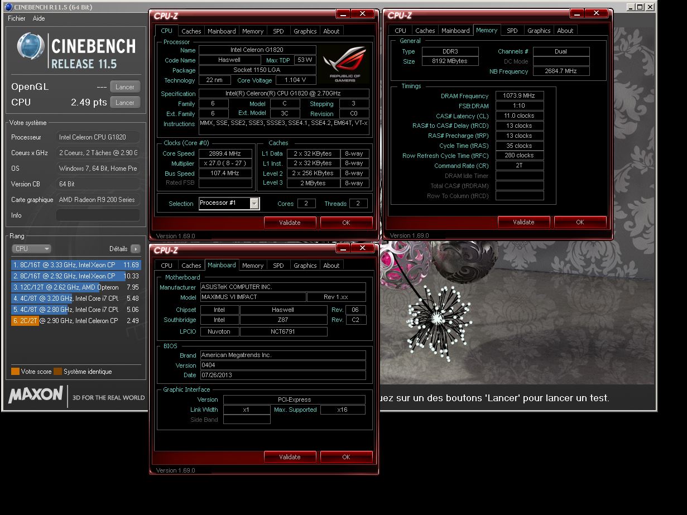The image size is (687, 515).
Task: Open About tab in the Mainboard CPU-Z window
Action: pyautogui.click(x=332, y=266)
